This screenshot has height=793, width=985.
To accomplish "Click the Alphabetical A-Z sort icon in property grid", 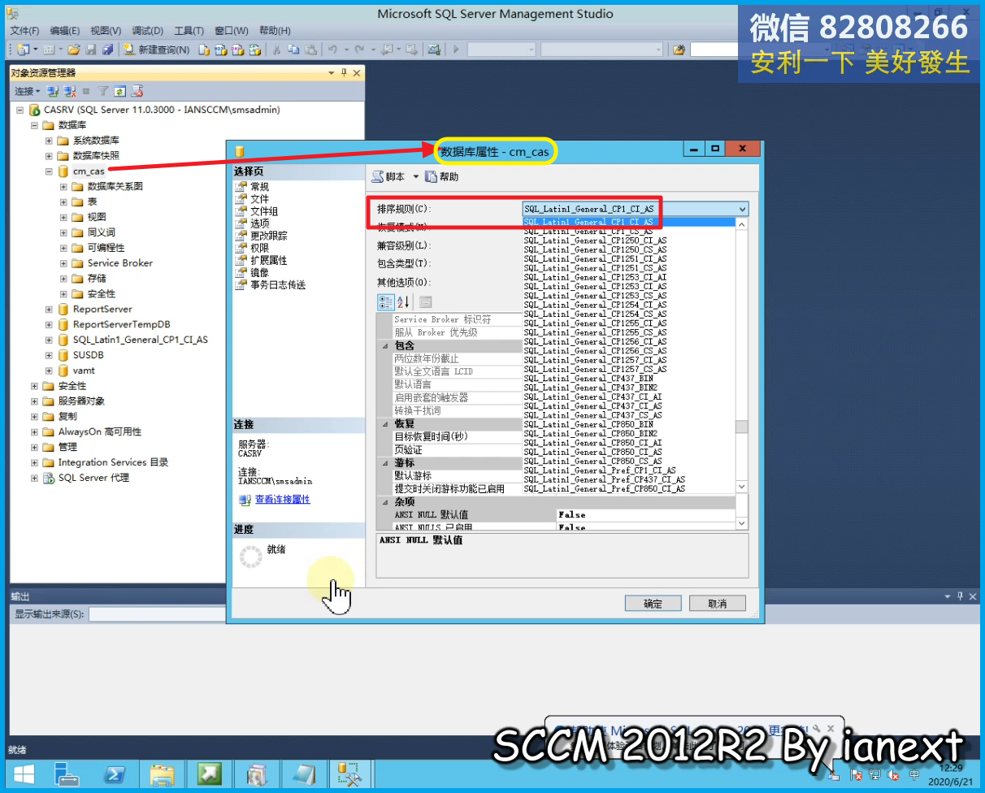I will 403,302.
